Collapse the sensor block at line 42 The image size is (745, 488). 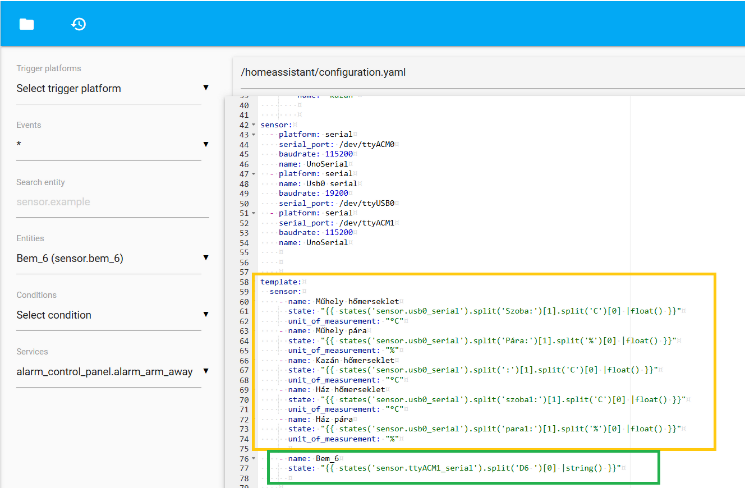coord(254,125)
